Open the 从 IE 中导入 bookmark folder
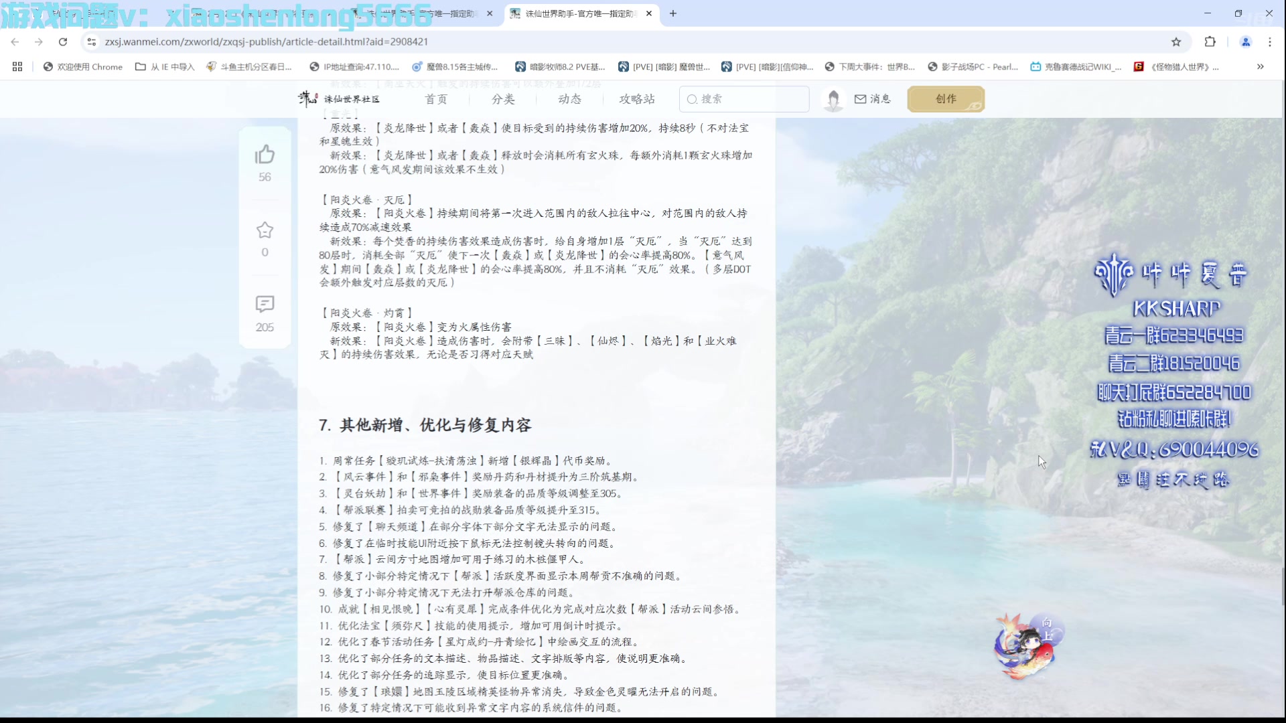 165,66
